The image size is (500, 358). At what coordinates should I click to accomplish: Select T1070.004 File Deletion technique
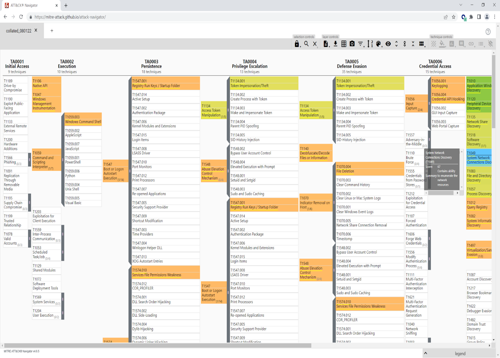point(370,169)
